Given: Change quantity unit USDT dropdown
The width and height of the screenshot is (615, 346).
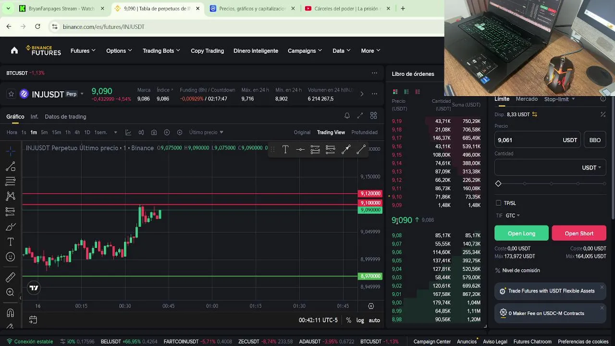Looking at the screenshot, I should [591, 168].
